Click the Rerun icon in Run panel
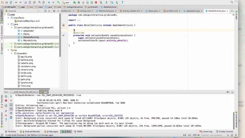The width and height of the screenshot is (245, 138). (x=6, y=96)
